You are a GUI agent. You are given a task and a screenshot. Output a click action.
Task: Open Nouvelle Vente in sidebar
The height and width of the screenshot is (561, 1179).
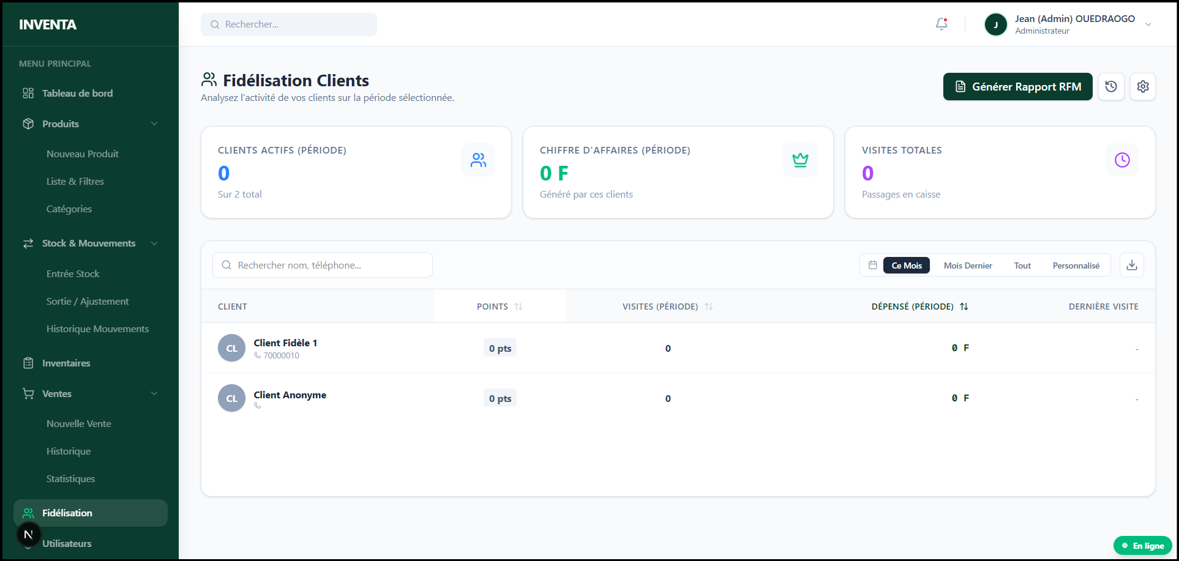pos(79,423)
